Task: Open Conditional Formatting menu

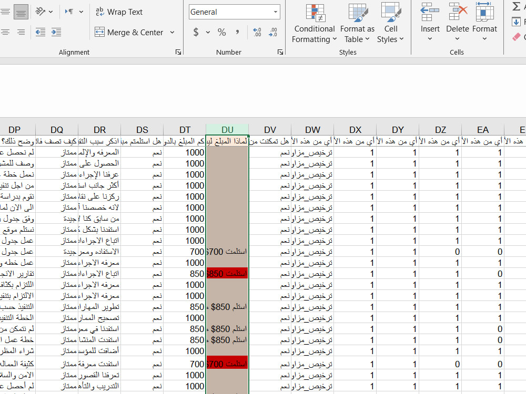Action: pos(315,24)
